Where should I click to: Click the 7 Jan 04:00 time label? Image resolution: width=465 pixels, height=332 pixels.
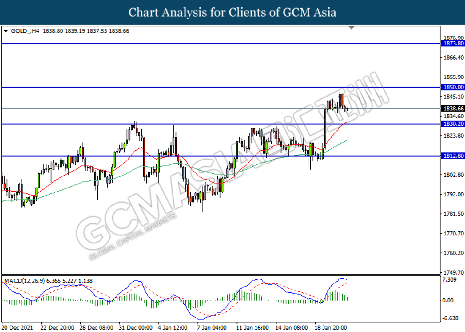(x=212, y=328)
